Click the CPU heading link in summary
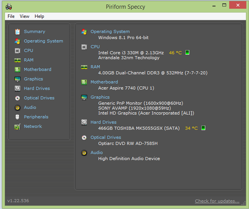Viewport: 249px width, 209px height. coord(95,47)
